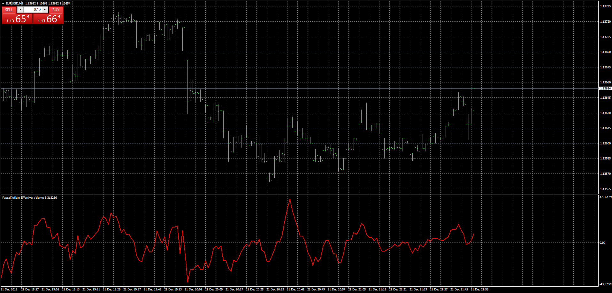Click price scale label 1.13645

pyautogui.click(x=605, y=98)
